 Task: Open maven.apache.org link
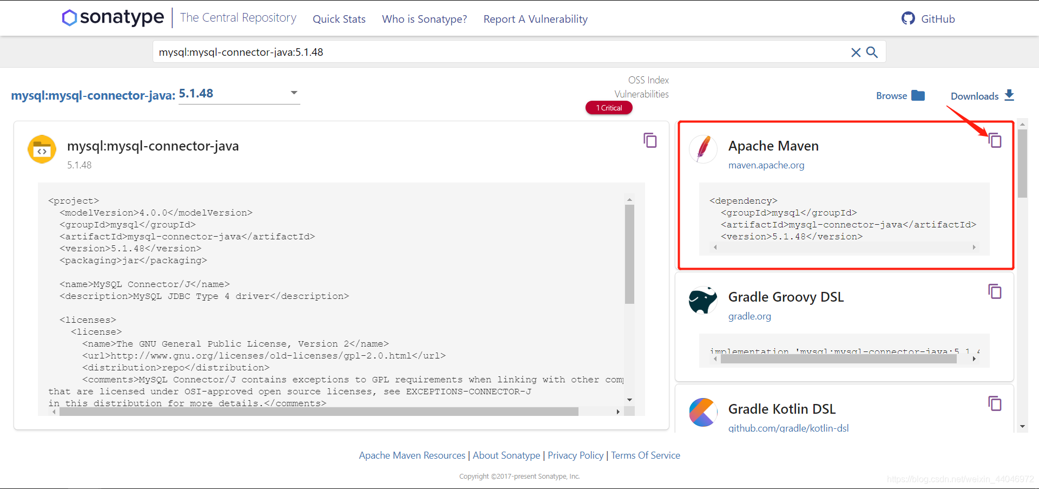766,165
